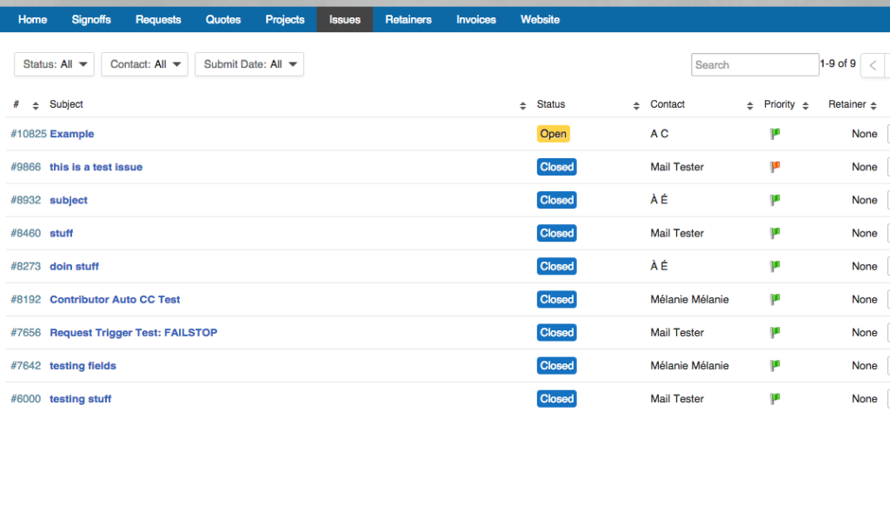Click the yellow Open status badge

click(x=554, y=134)
